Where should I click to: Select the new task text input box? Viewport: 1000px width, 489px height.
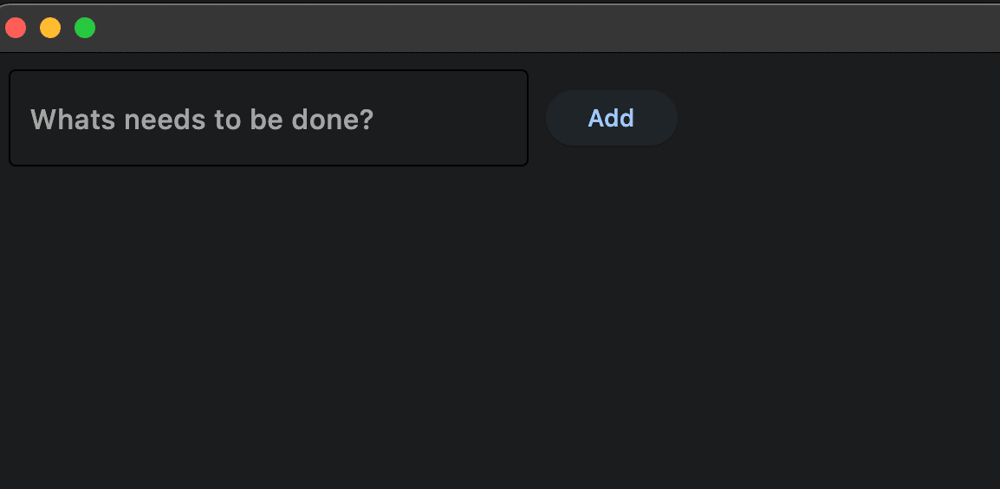click(268, 118)
